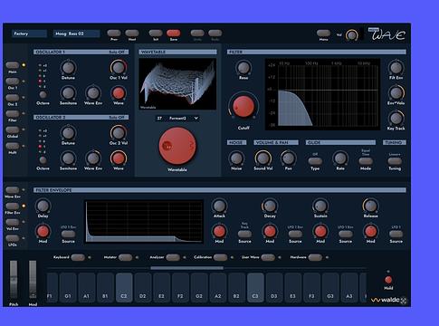Toggle the Mutator panel switch
Image resolution: width=439 pixels, height=326 pixels.
tap(125, 257)
